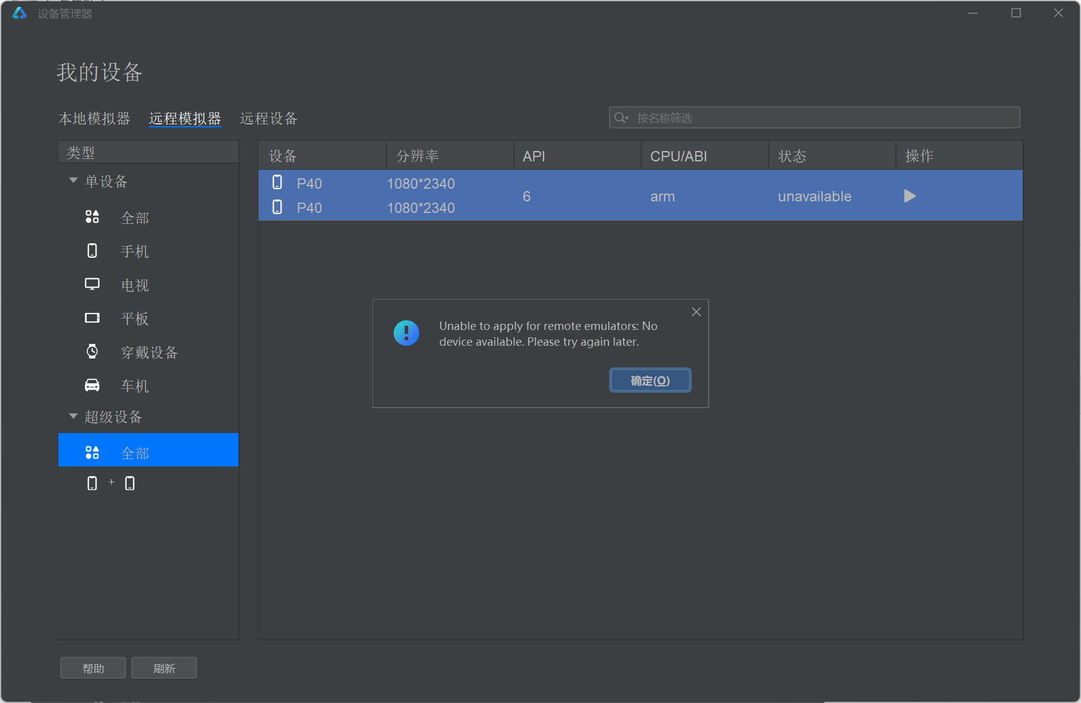Close the error message dialog
1081x703 pixels.
[696, 312]
